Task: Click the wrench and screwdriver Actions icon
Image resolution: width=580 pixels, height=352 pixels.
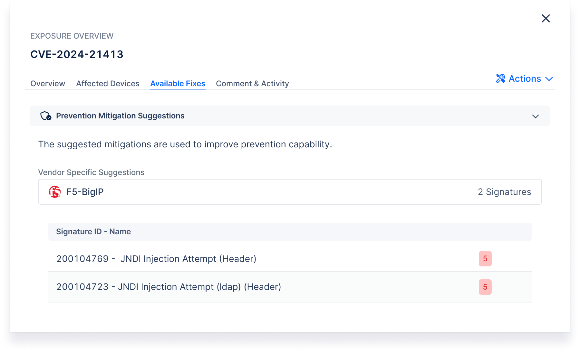Action: click(500, 79)
